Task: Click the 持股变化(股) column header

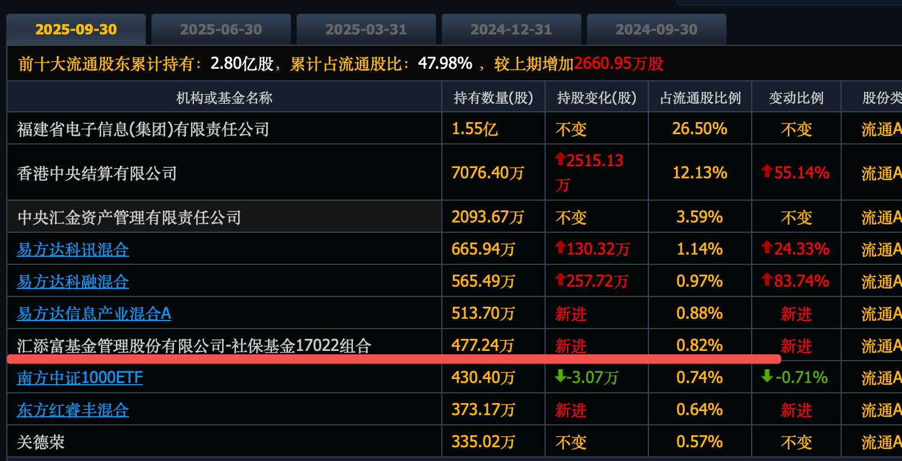Action: (x=597, y=98)
